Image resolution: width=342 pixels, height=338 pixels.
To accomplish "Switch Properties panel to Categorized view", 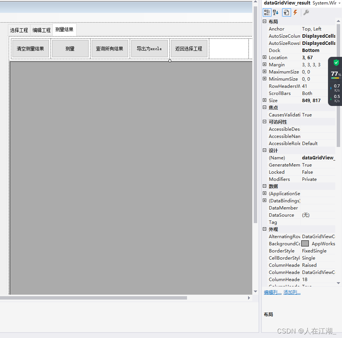I will [x=267, y=12].
